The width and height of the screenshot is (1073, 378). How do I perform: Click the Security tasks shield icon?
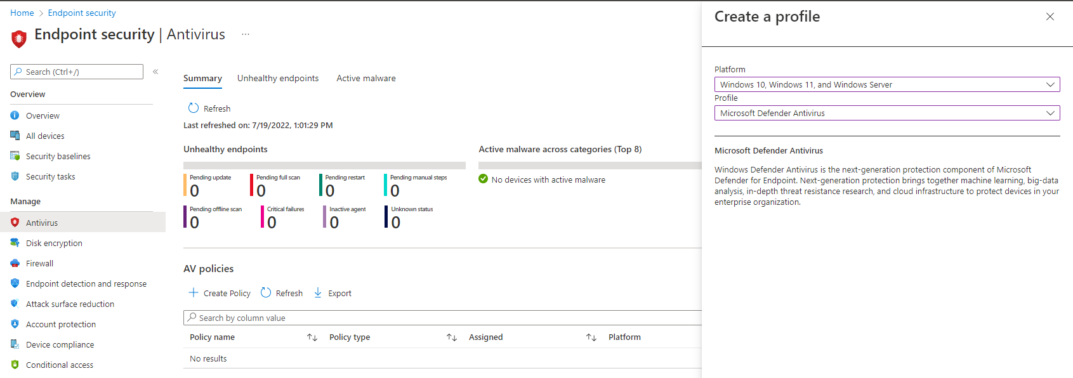pyautogui.click(x=15, y=176)
